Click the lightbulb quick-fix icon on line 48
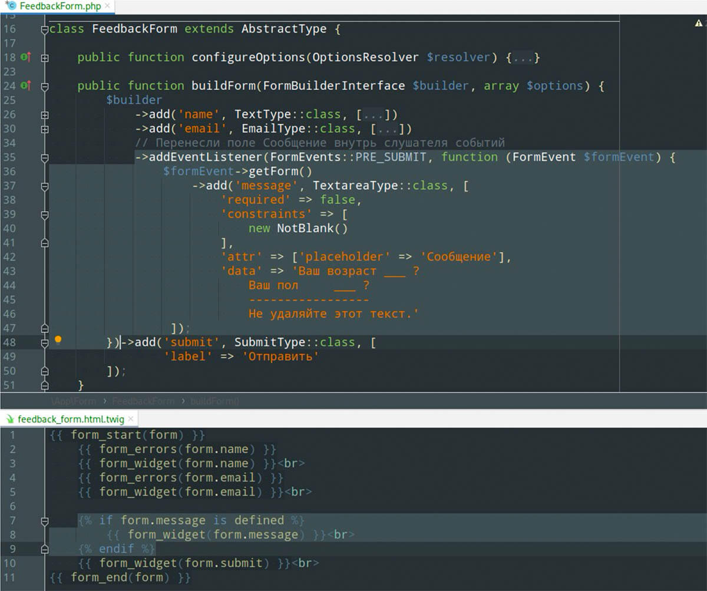This screenshot has width=707, height=591. [58, 340]
